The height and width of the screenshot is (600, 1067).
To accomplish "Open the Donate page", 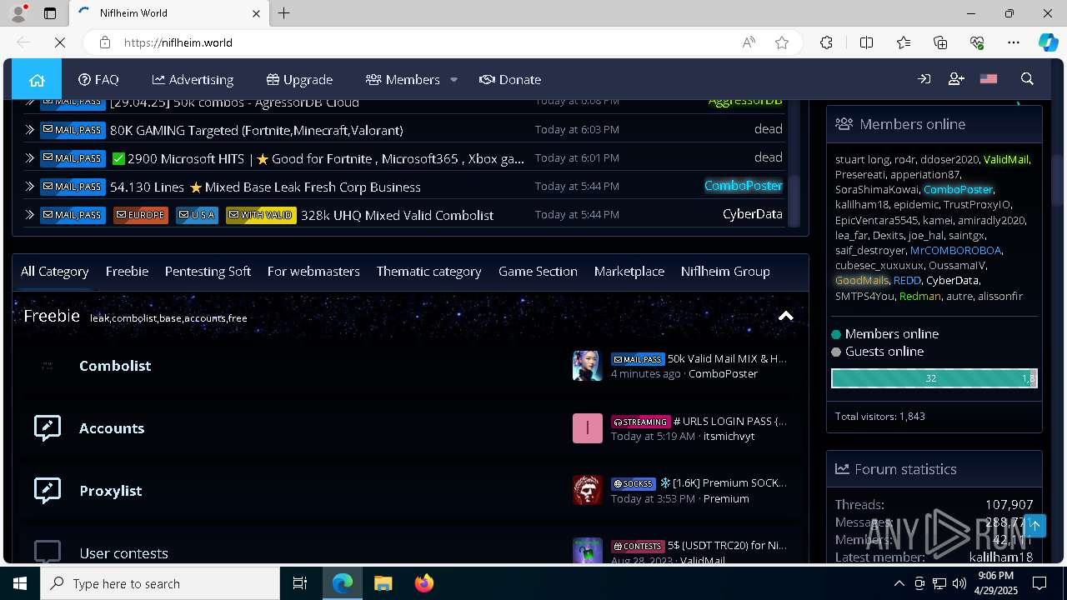I will [x=510, y=79].
